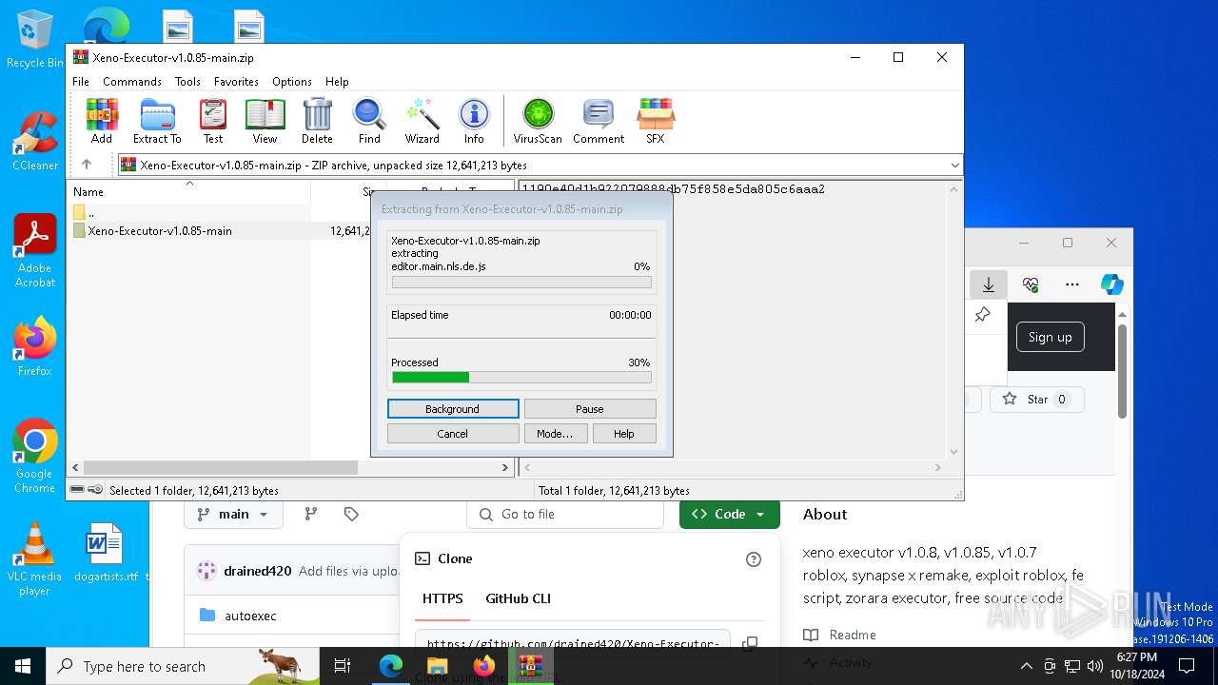Click the tags icon on GitHub page
Viewport: 1218px width, 685px height.
(351, 514)
